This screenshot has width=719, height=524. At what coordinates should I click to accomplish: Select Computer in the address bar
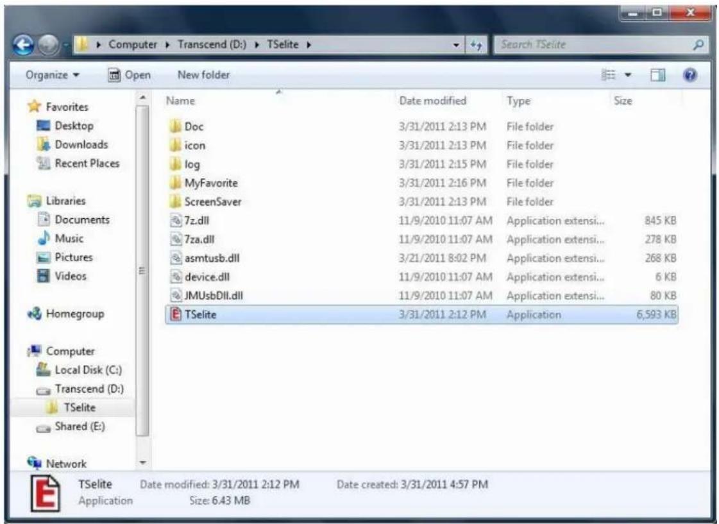(x=133, y=44)
